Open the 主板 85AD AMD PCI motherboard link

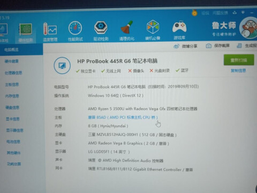[123, 117]
